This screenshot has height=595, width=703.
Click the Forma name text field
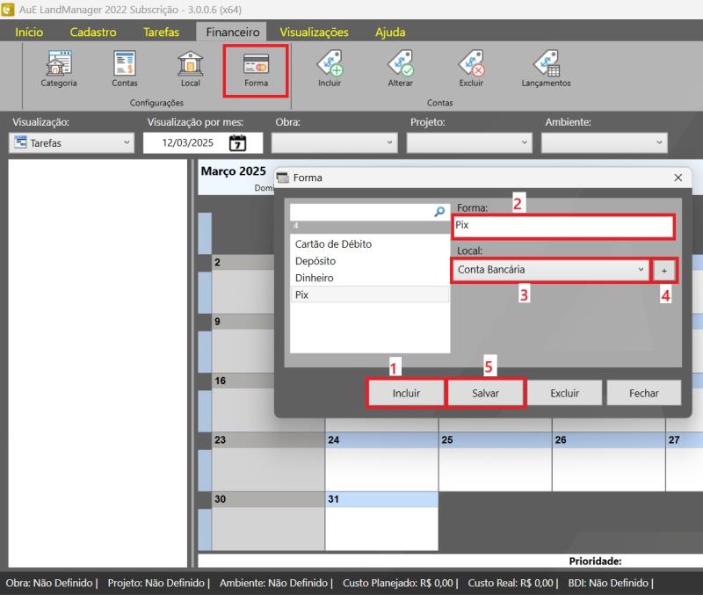tap(563, 226)
